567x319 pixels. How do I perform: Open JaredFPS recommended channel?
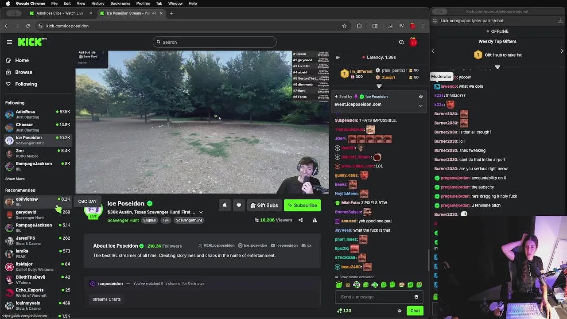(38, 241)
